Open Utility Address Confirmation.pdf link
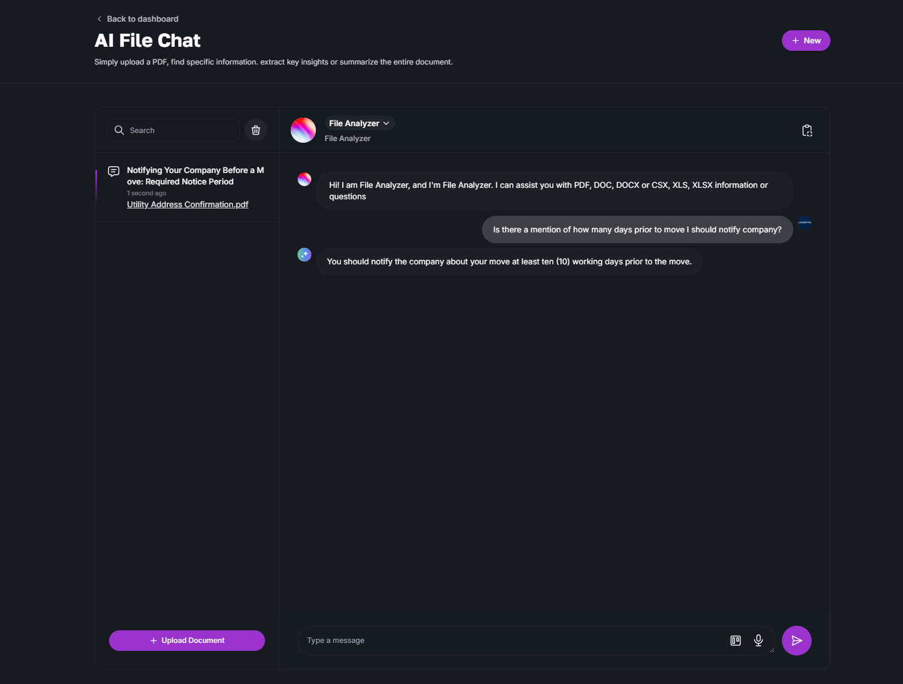 click(187, 204)
